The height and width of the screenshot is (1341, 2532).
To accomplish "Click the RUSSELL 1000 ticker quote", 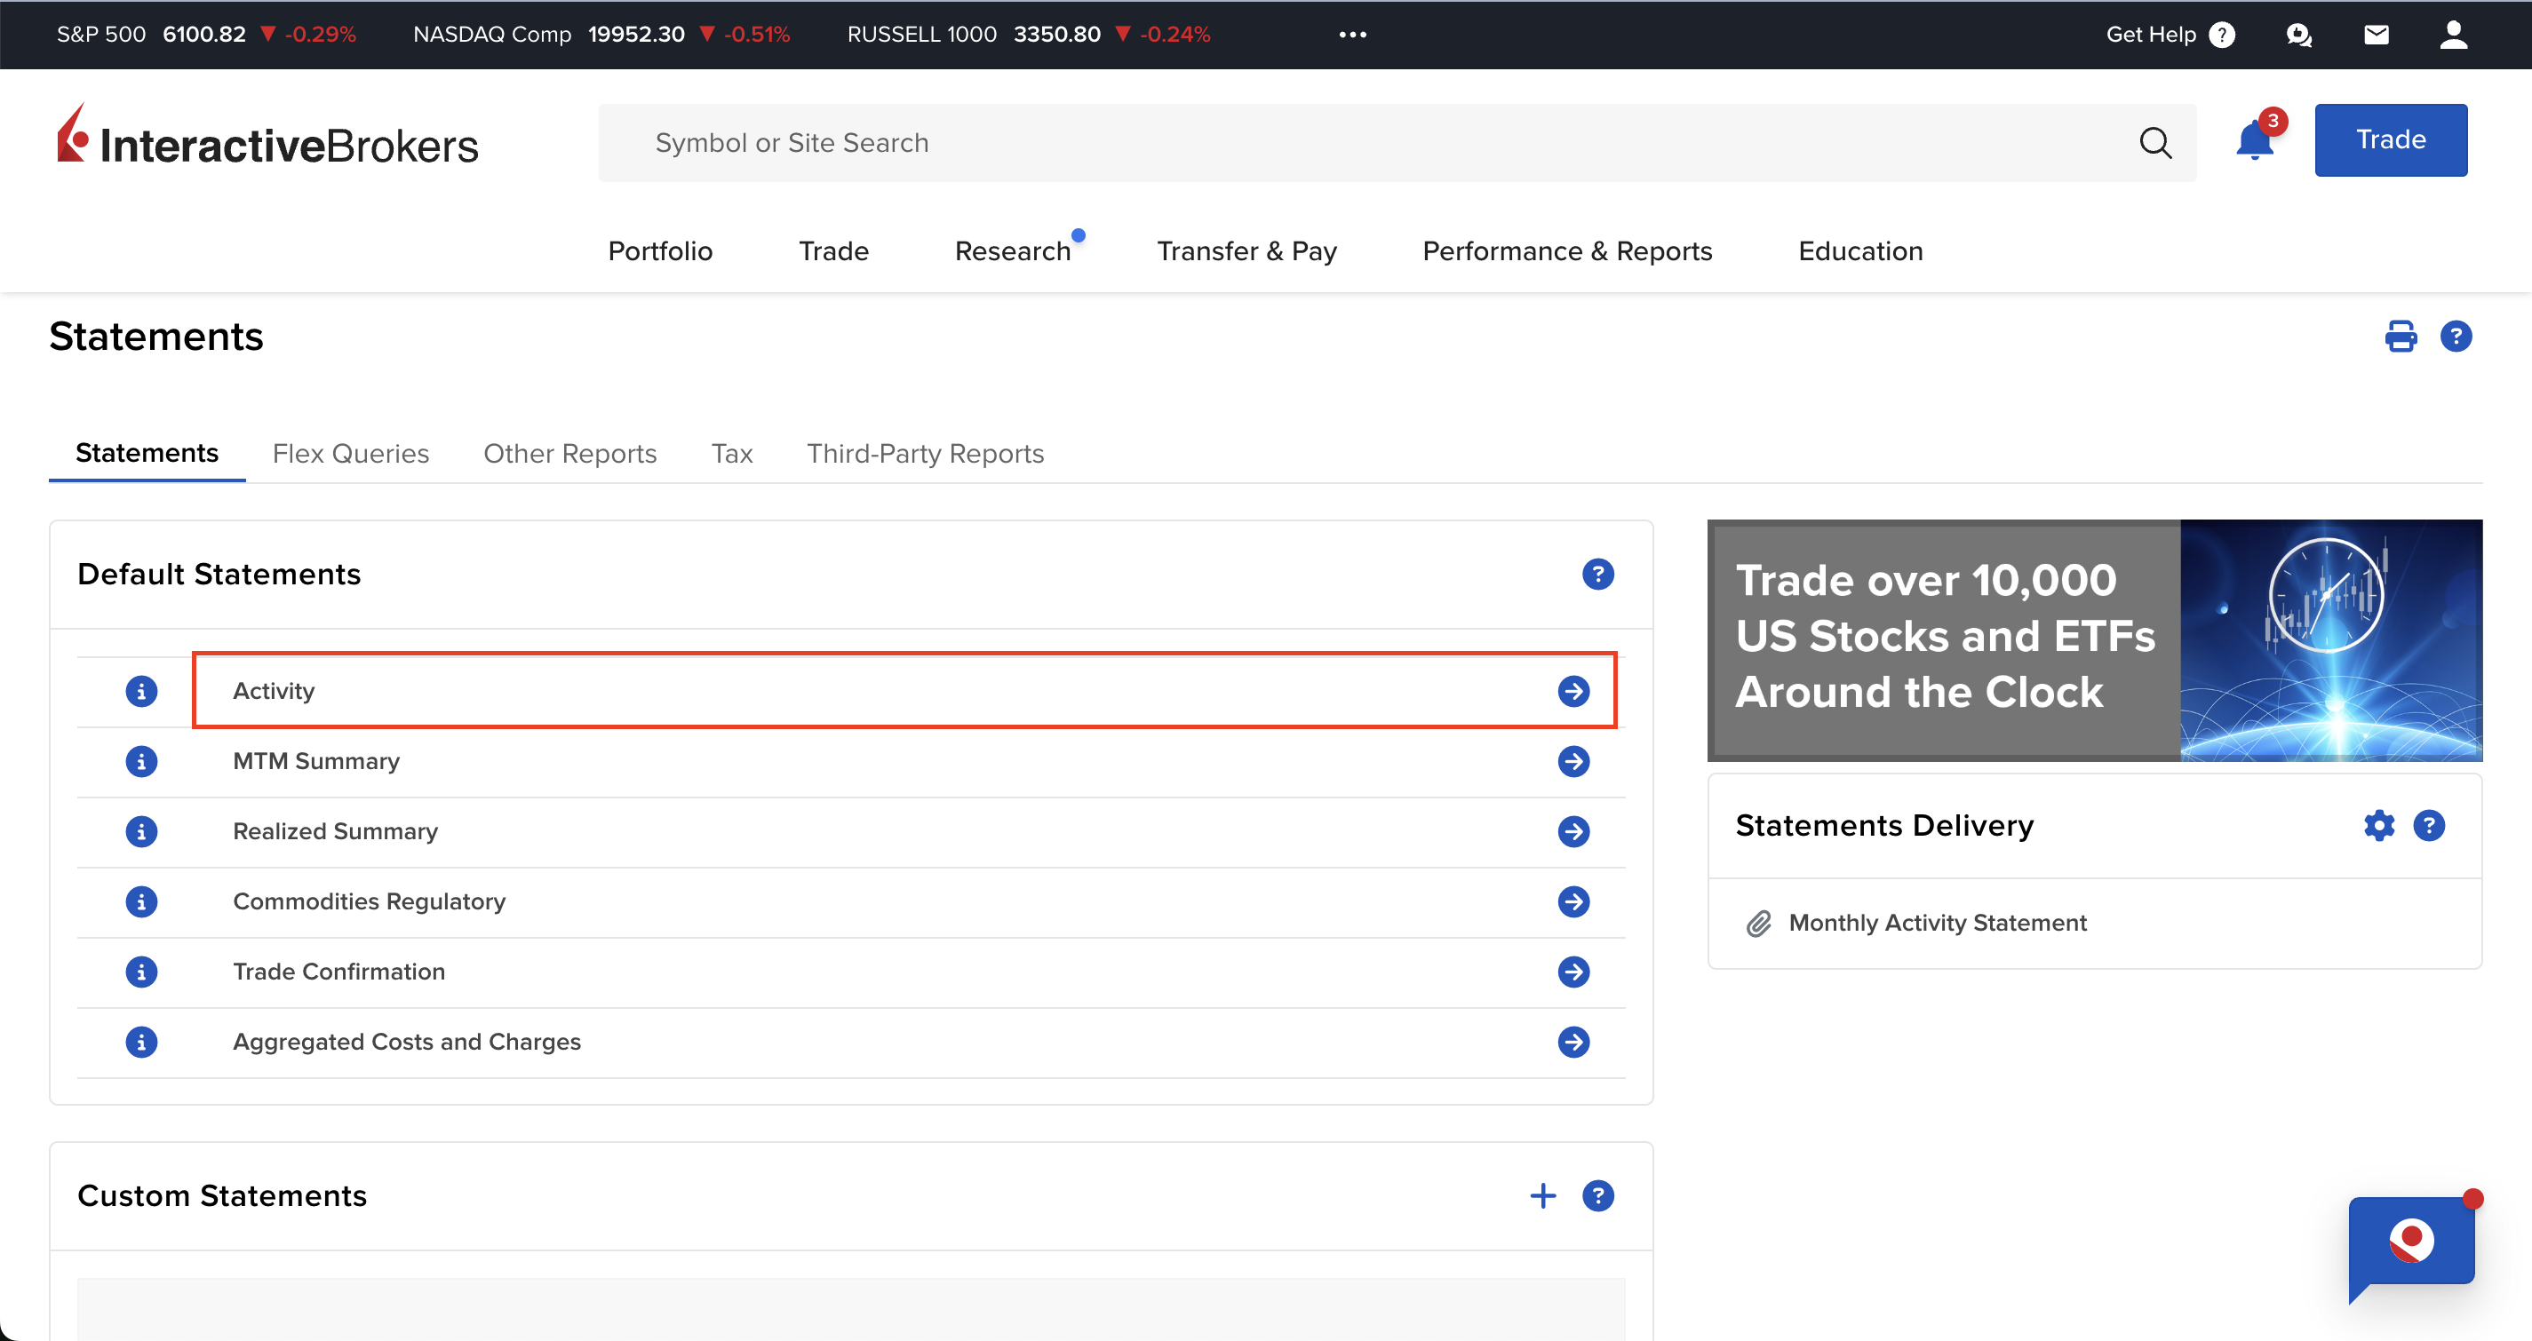I will (1028, 36).
